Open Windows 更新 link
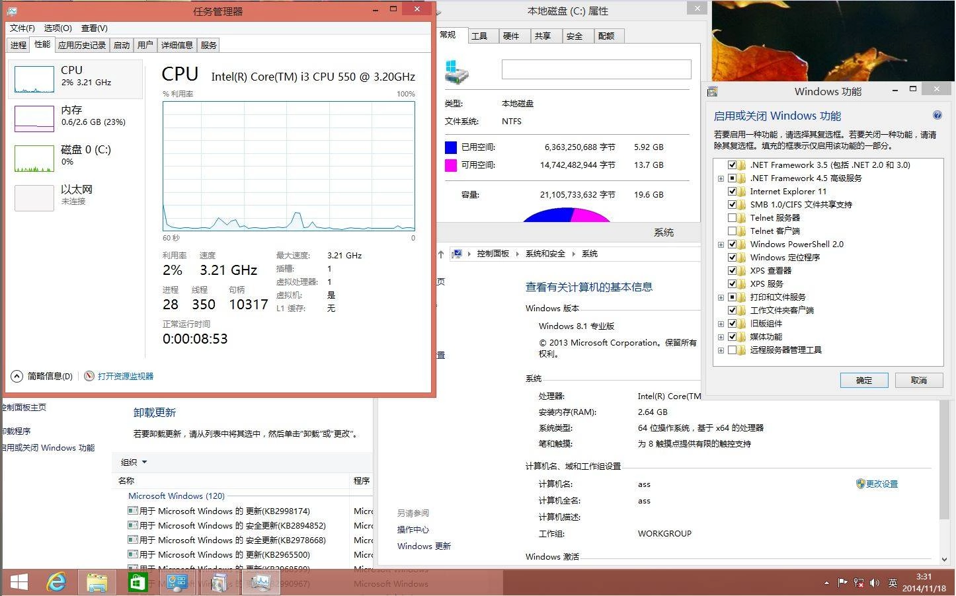This screenshot has width=956, height=596. [424, 546]
